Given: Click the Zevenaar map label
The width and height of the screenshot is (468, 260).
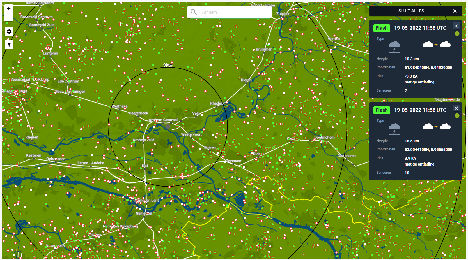Looking at the screenshot, I should [x=233, y=161].
